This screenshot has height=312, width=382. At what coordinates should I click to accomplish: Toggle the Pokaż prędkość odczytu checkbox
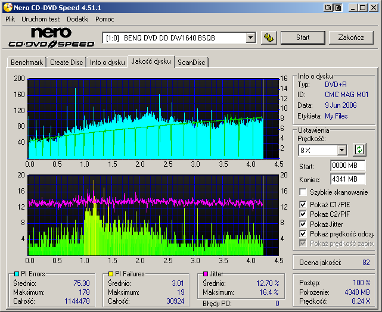303,233
